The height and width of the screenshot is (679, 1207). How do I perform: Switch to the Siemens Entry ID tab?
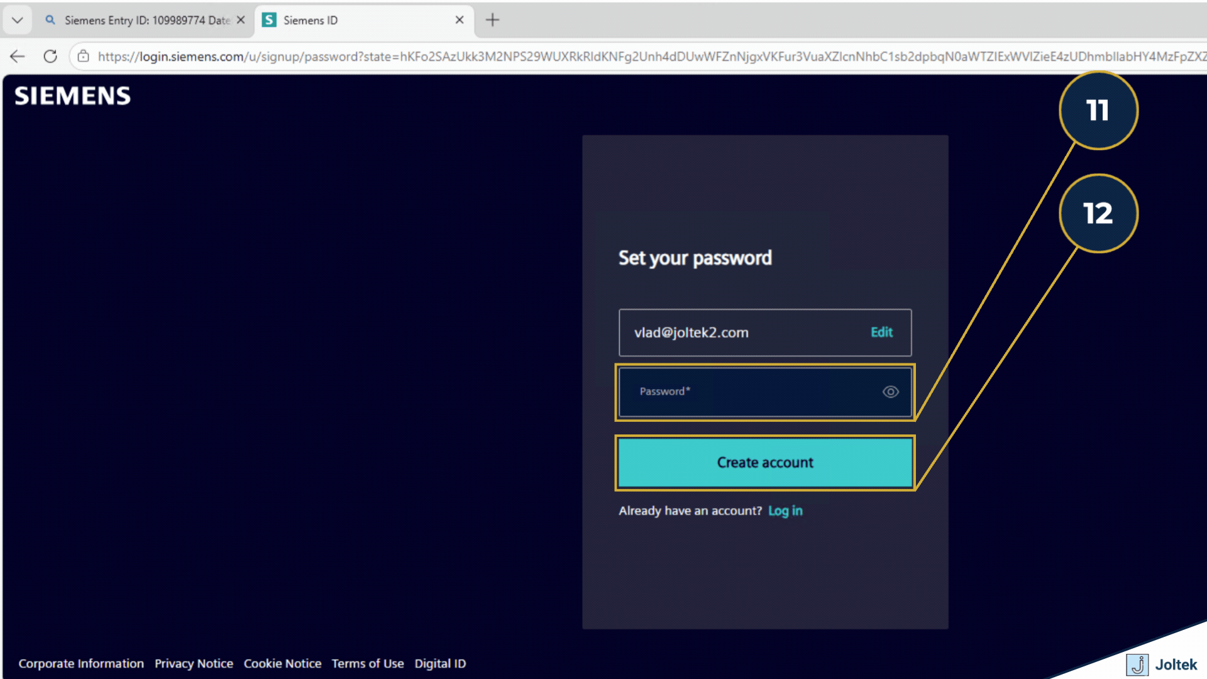[x=145, y=19]
